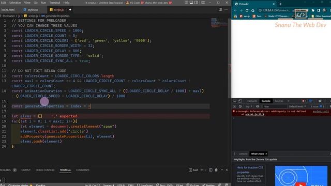The image size is (331, 186).
Task: Open browser extensions puzzle icon
Action: [x=313, y=10]
